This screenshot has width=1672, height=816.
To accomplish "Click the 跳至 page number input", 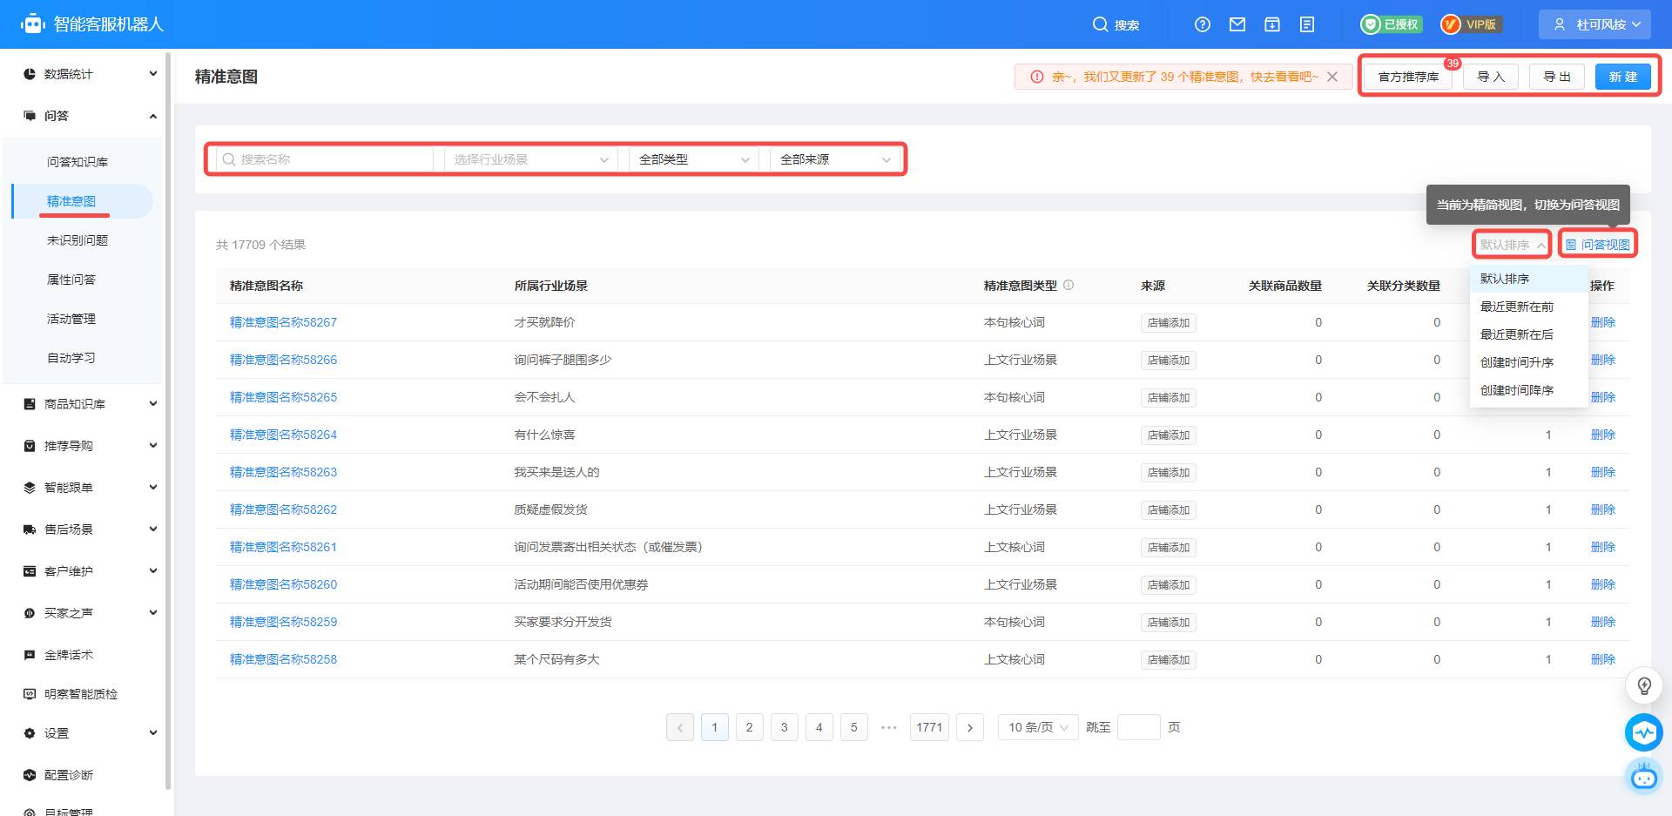I will (1139, 727).
